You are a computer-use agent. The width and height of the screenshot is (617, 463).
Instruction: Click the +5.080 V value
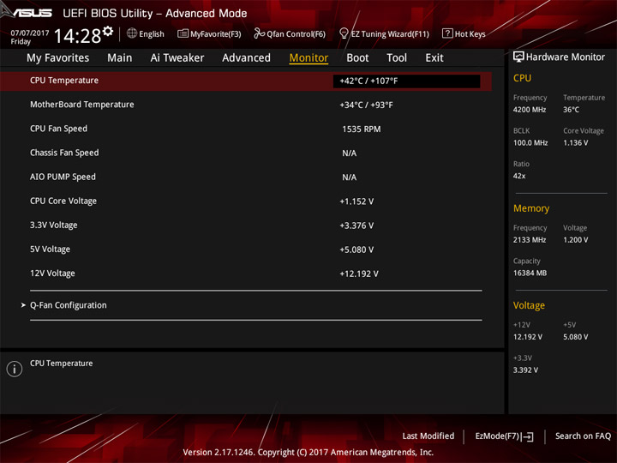click(x=356, y=250)
